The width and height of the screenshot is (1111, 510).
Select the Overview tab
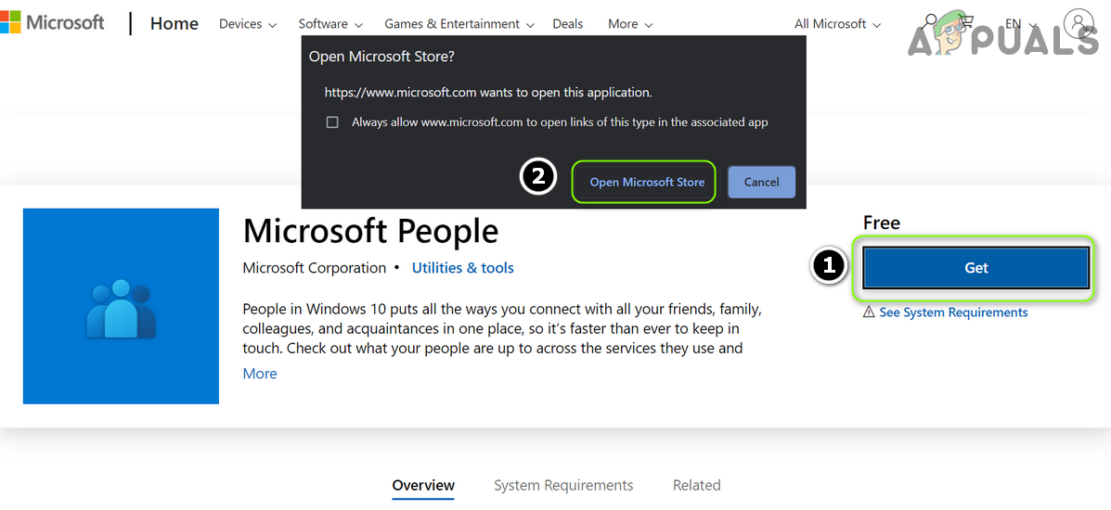point(423,485)
